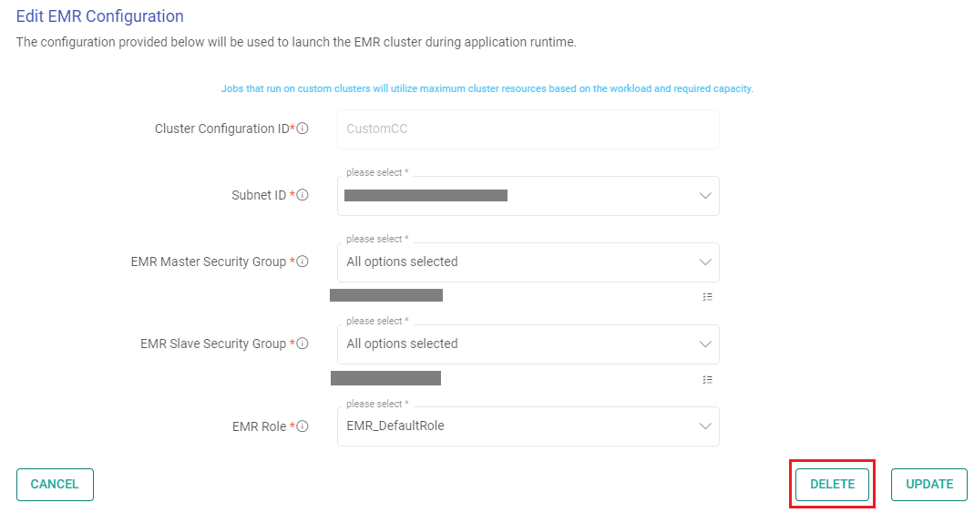Expand the EMR Role dropdown chevron
Screen dimensions: 974x513
pyautogui.click(x=704, y=426)
